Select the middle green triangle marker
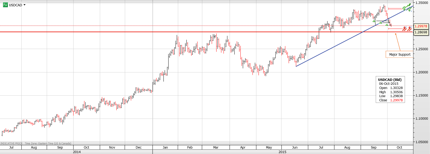This screenshot has height=154, width=430. click(x=381, y=23)
